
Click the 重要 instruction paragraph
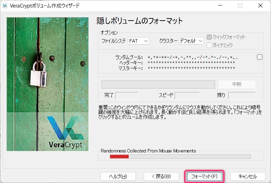click(x=180, y=112)
